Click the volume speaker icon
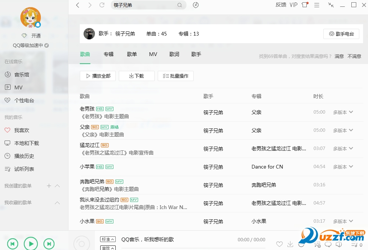This screenshot has width=368, height=250. pos(339,244)
